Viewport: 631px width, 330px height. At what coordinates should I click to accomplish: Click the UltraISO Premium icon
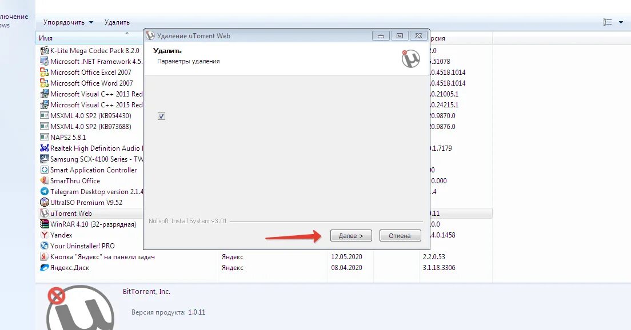(x=44, y=203)
